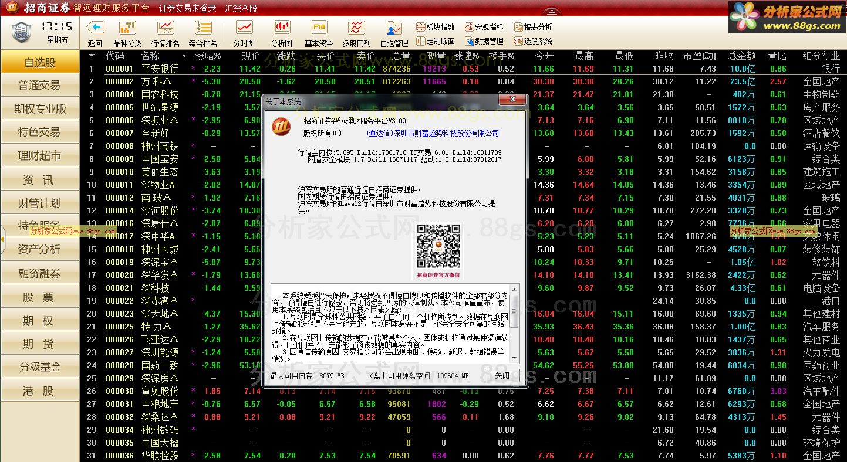
Task: Click 沪深A股 in title bar
Action: (241, 8)
